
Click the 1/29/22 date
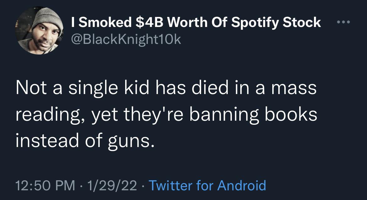click(x=113, y=185)
